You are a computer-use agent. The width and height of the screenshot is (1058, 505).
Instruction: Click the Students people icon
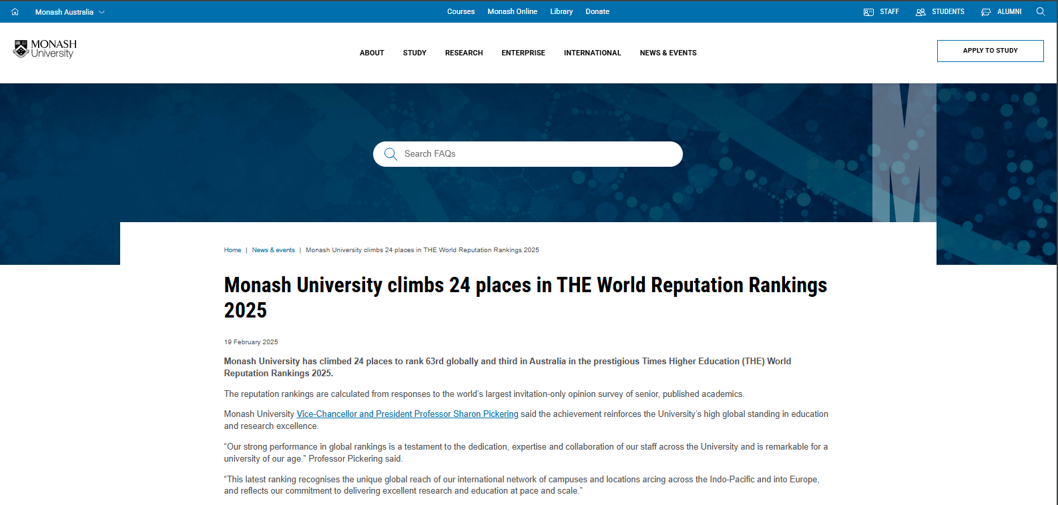click(x=920, y=12)
